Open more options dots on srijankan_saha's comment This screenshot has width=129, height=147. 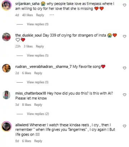(52, 15)
